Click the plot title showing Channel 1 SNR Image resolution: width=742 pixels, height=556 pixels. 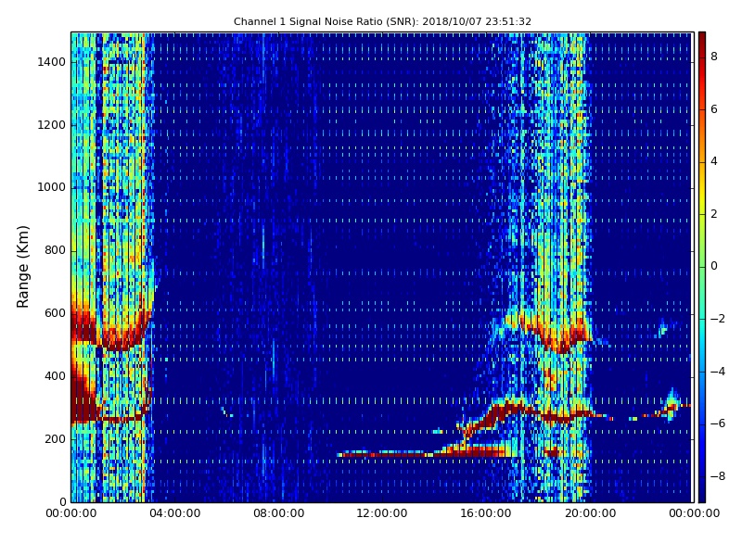click(382, 21)
